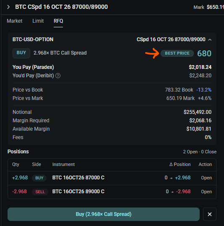Click the CSpd 16 OCT 26 87000/89000 selector
The image size is (224, 226).
coord(171,39)
